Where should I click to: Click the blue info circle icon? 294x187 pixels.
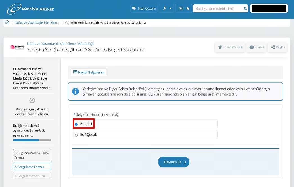pos(75,91)
